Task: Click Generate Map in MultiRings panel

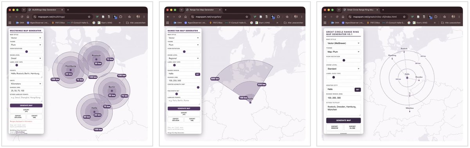Action: [26, 105]
